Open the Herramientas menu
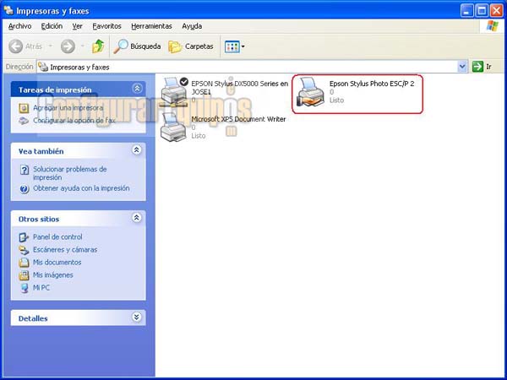Image resolution: width=507 pixels, height=380 pixels. point(151,26)
